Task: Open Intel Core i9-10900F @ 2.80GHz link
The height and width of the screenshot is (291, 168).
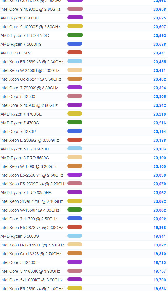Action: click(30, 27)
